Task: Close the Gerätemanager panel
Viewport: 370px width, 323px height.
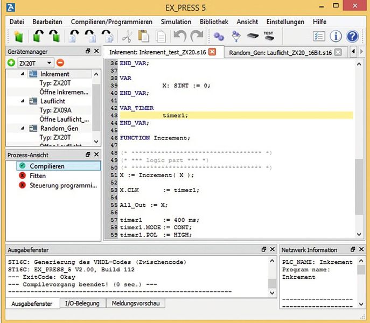Action: pyautogui.click(x=96, y=51)
